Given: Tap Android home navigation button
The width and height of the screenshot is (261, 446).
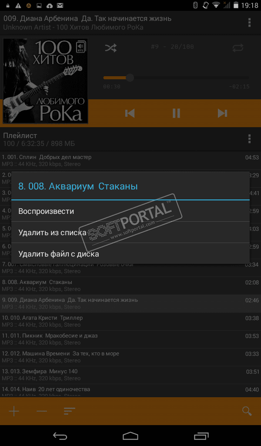Looking at the screenshot, I should pyautogui.click(x=130, y=436).
